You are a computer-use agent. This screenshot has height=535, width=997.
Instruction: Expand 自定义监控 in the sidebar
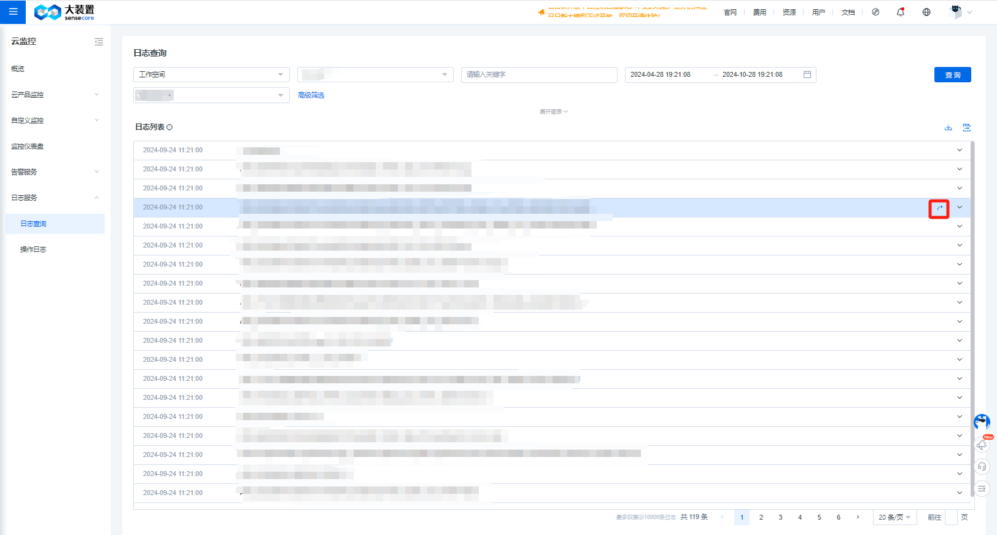(x=55, y=120)
